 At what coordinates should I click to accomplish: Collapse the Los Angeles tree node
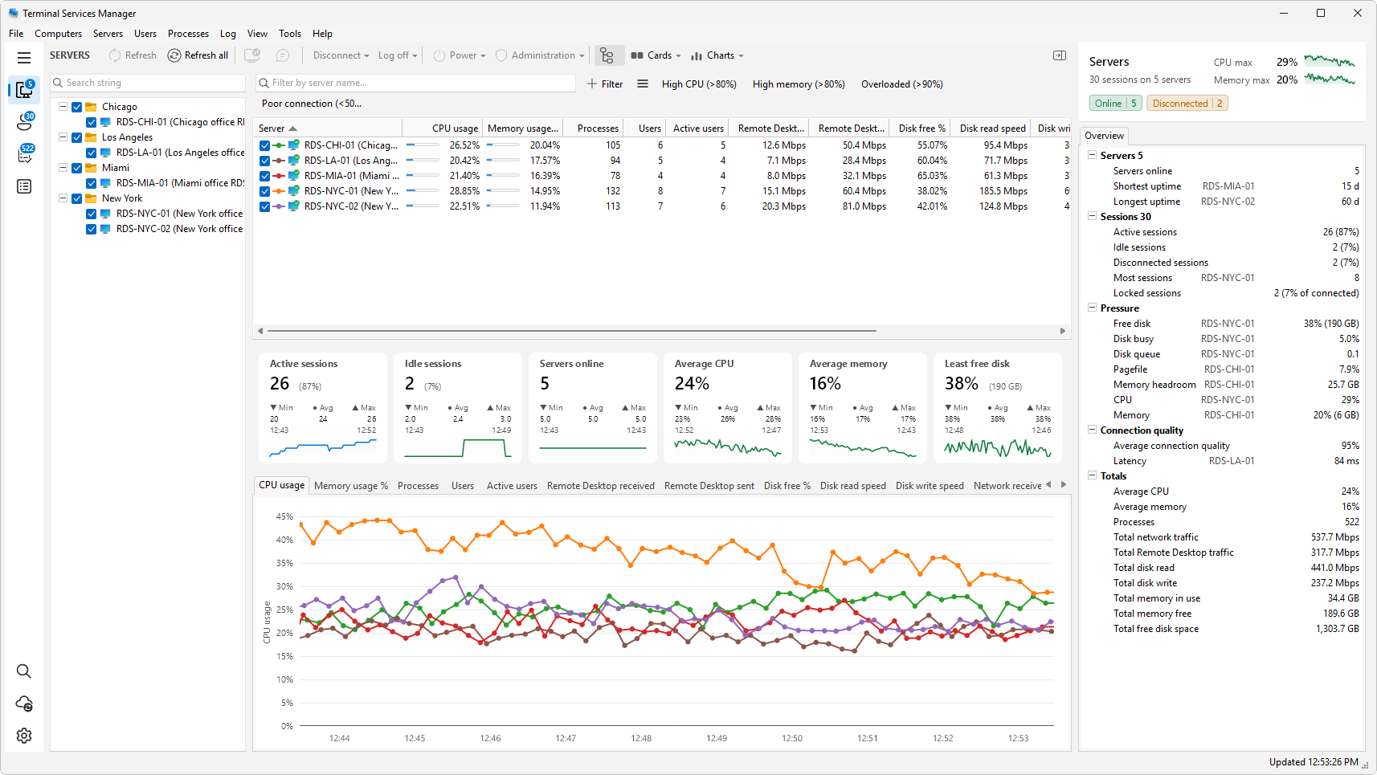(63, 137)
